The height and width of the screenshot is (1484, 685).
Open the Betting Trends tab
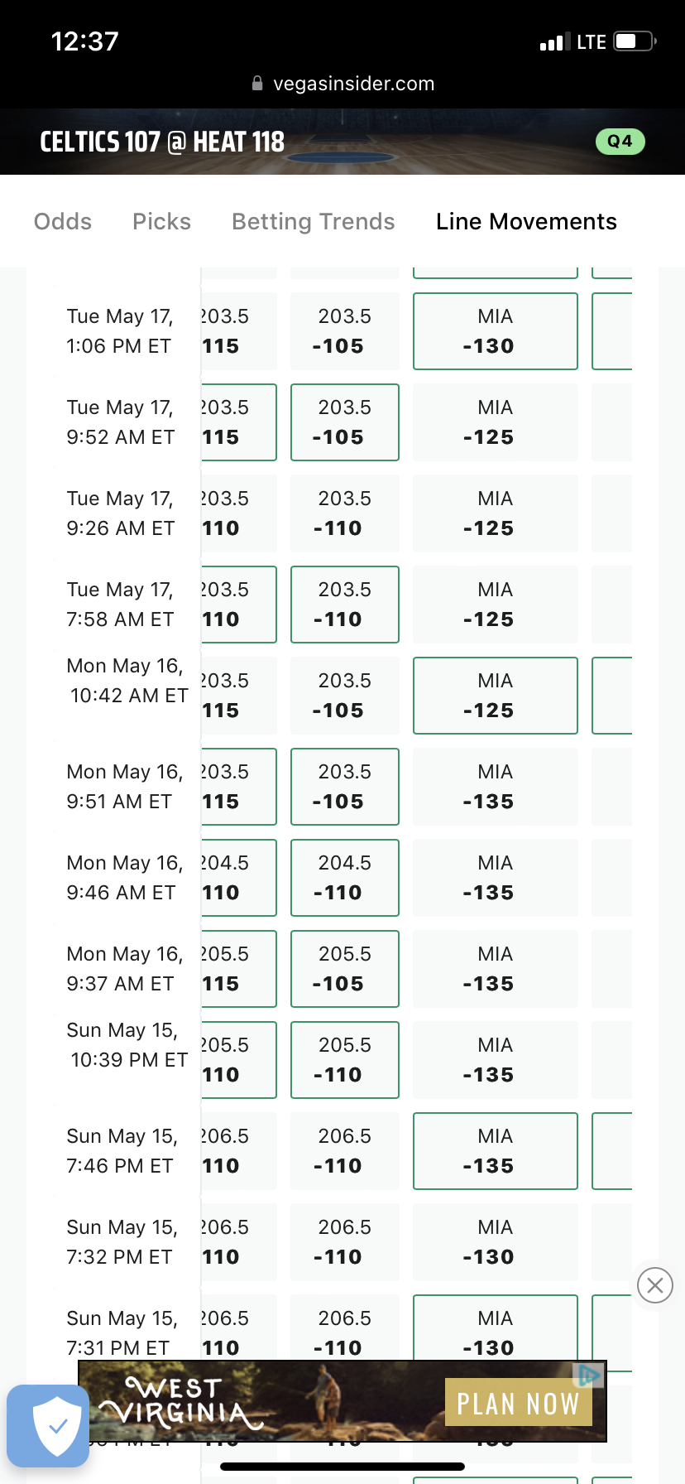pyautogui.click(x=313, y=221)
